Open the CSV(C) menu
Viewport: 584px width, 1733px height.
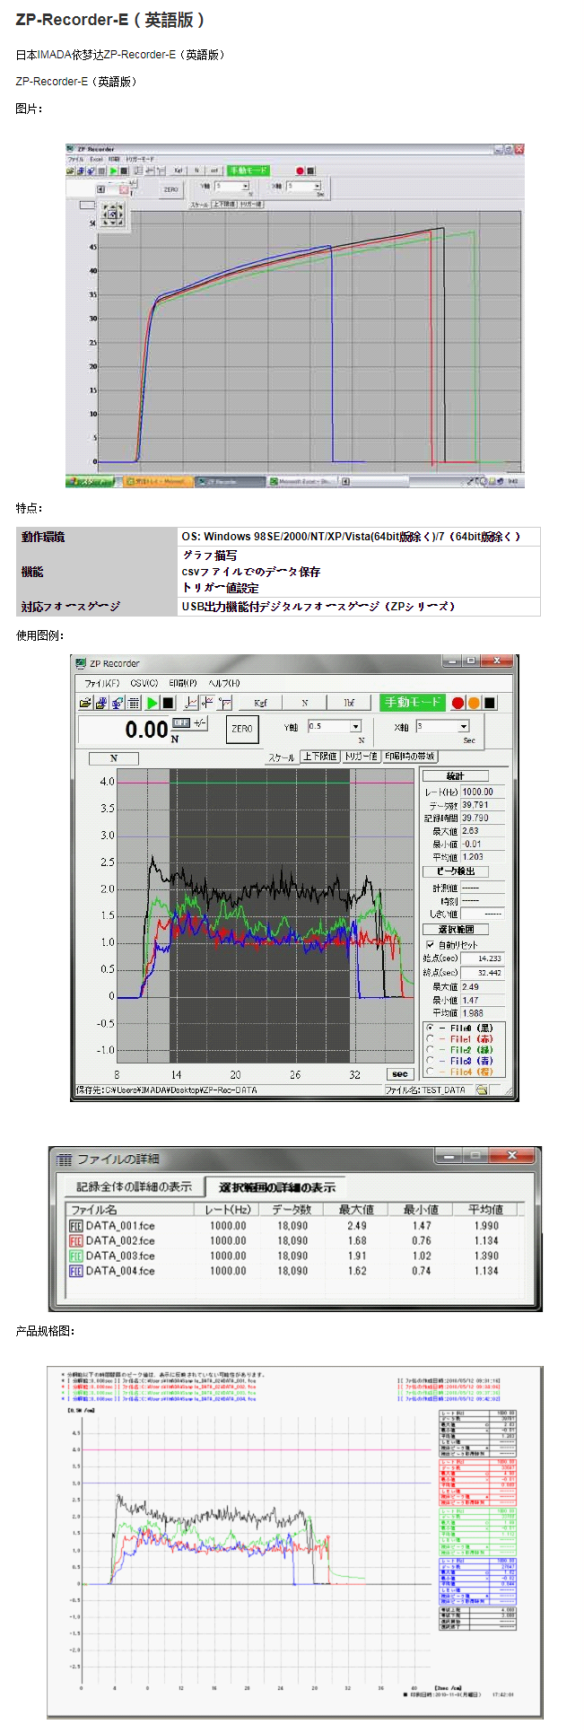click(x=144, y=683)
